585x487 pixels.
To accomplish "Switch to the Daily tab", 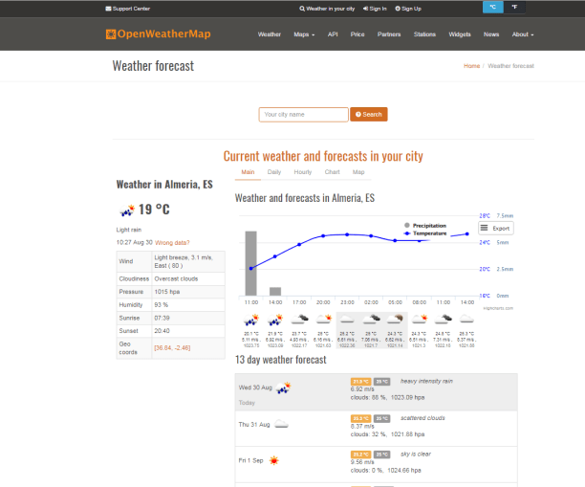I will pos(274,172).
